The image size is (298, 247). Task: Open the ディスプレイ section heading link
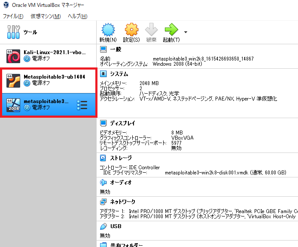coord(122,123)
